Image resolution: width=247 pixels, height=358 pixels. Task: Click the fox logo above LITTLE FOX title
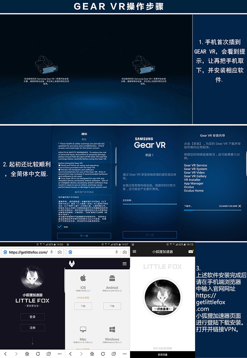[x=32, y=277]
